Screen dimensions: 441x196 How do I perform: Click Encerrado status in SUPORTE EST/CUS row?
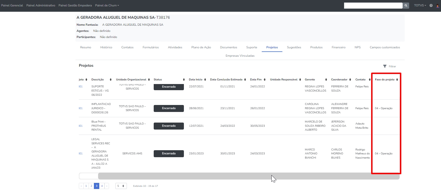pyautogui.click(x=169, y=87)
